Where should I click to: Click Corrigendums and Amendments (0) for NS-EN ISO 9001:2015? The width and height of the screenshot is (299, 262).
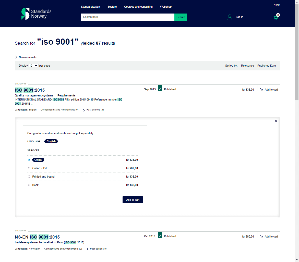[x=63, y=249]
